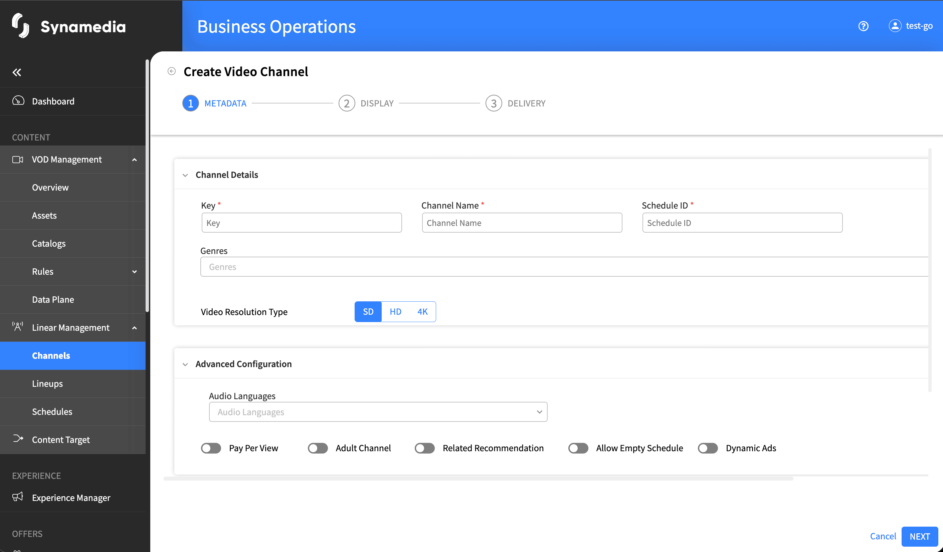Click the METADATA step label

225,103
